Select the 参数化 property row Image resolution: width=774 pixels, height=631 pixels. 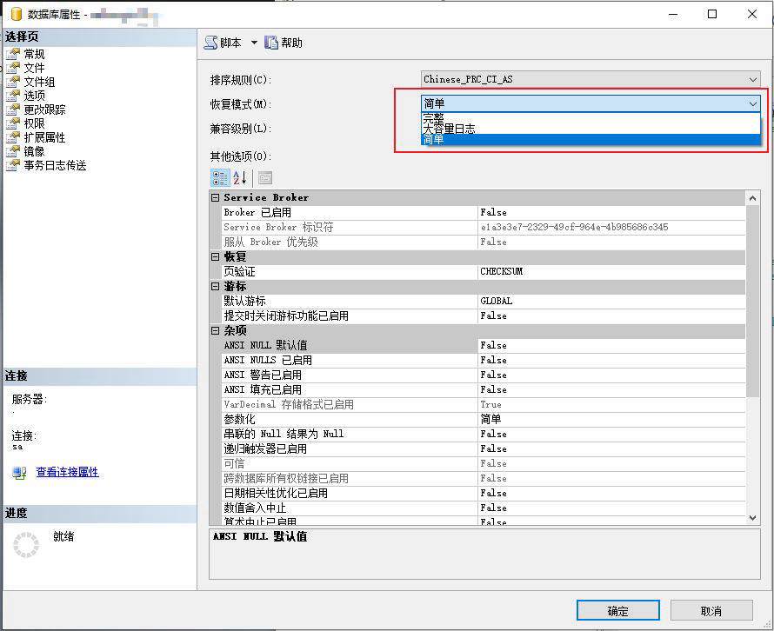(484, 420)
